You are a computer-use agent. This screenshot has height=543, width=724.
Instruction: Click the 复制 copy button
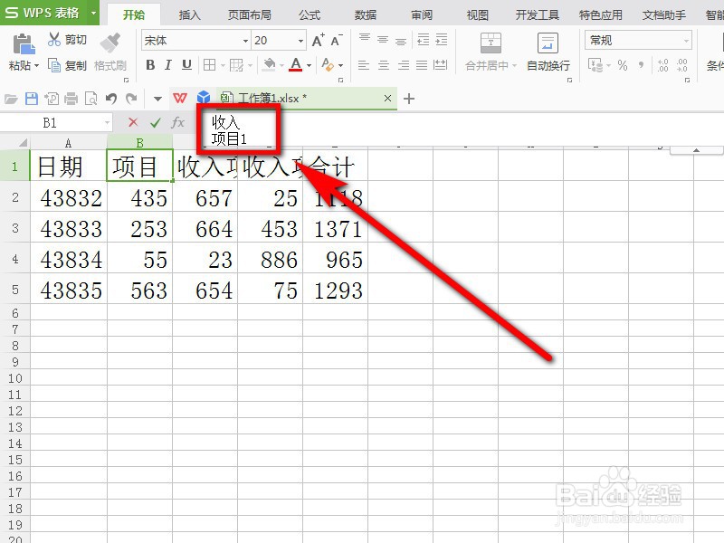(x=74, y=65)
